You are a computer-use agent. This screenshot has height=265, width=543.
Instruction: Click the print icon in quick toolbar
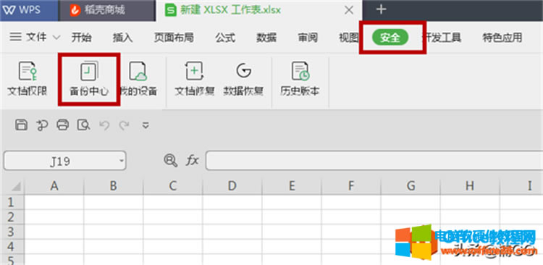coord(63,125)
